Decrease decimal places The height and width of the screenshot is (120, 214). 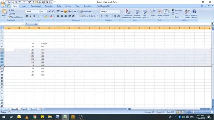(118, 16)
